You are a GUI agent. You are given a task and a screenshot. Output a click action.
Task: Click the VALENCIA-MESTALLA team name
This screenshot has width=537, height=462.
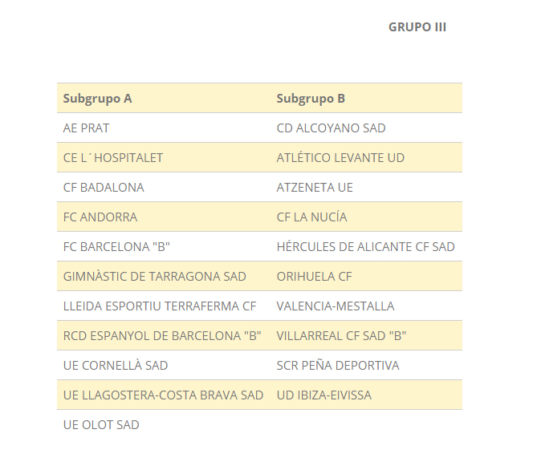(x=336, y=306)
